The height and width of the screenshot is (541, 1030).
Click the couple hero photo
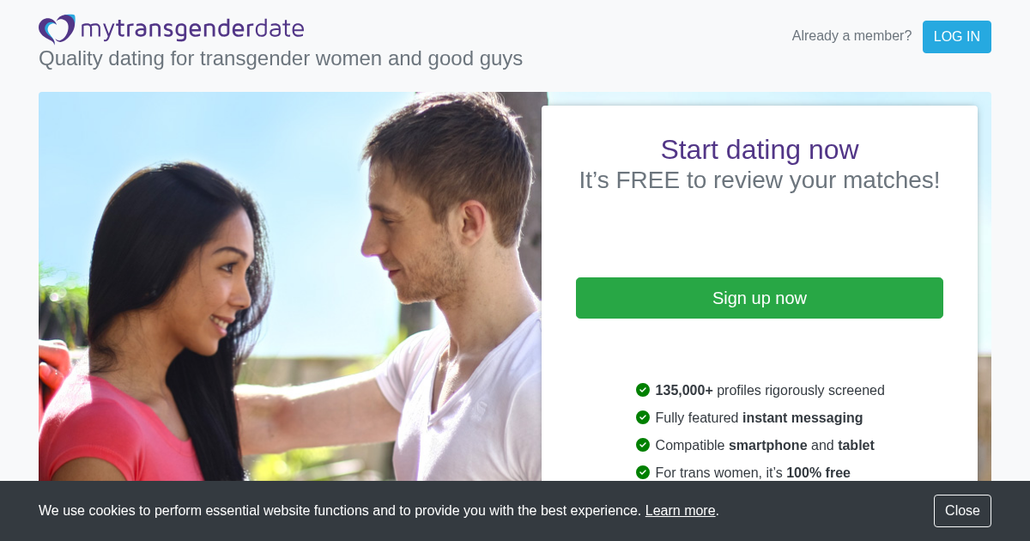[290, 286]
